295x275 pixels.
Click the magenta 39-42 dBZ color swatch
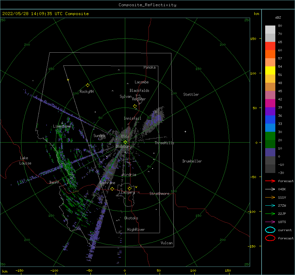point(270,103)
